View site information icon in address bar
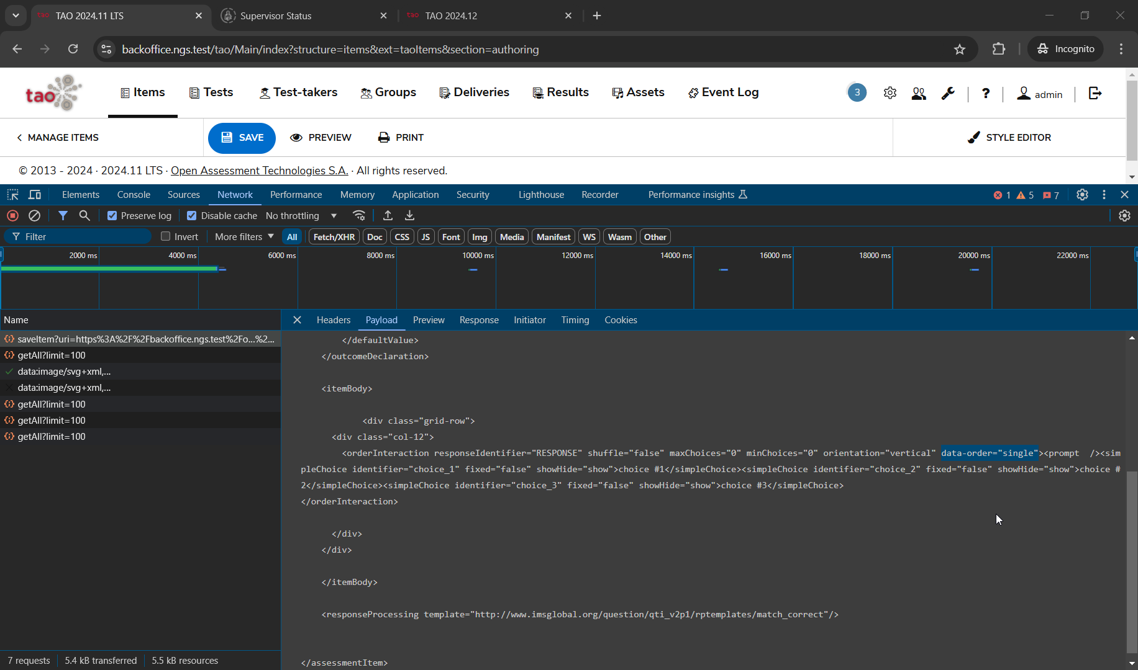Viewport: 1138px width, 670px height. pyautogui.click(x=107, y=49)
